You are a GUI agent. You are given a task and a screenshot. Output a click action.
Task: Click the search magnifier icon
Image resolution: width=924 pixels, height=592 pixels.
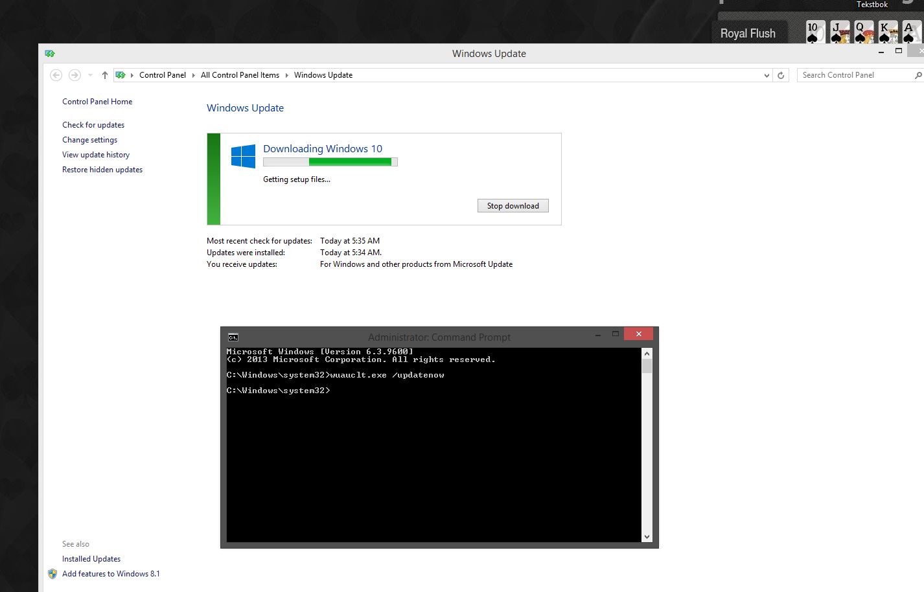point(918,75)
